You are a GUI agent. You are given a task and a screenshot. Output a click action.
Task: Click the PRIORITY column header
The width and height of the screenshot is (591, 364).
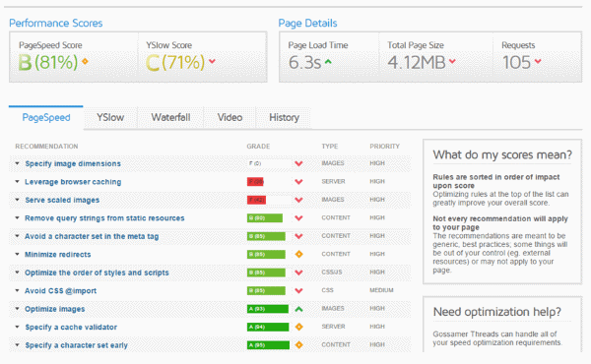coord(384,146)
